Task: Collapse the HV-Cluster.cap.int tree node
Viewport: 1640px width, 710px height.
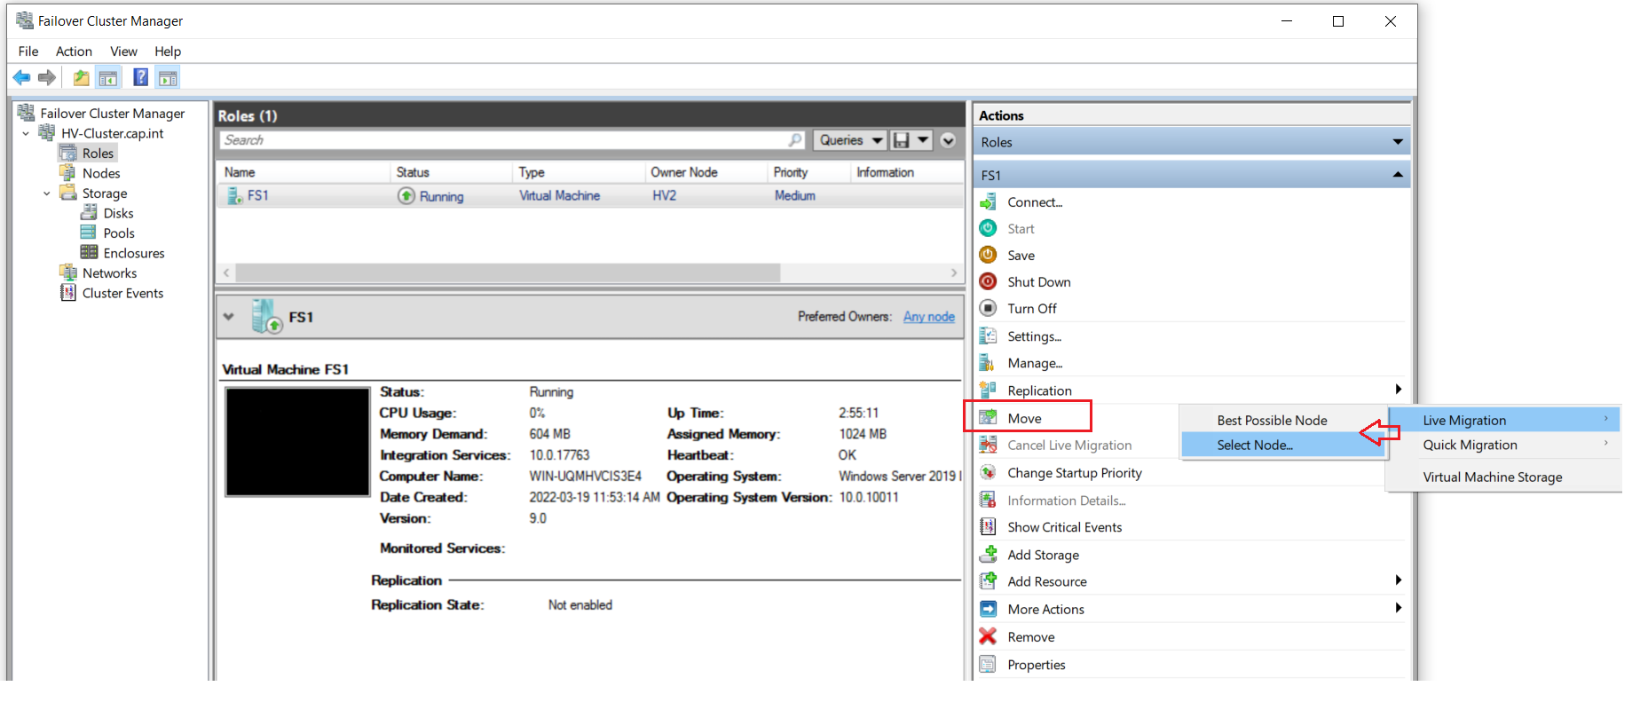Action: click(x=26, y=134)
